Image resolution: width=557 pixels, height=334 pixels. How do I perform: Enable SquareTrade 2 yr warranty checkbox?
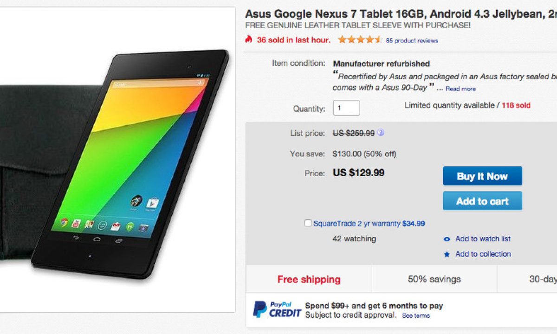[x=308, y=223]
